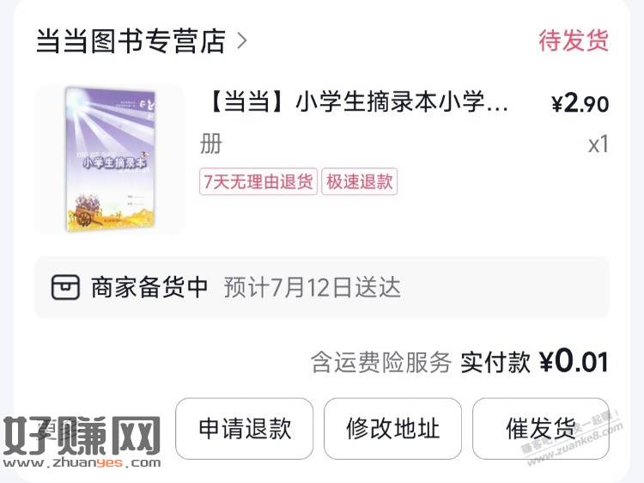Select the 7天无理由退货 tag

pos(258,181)
